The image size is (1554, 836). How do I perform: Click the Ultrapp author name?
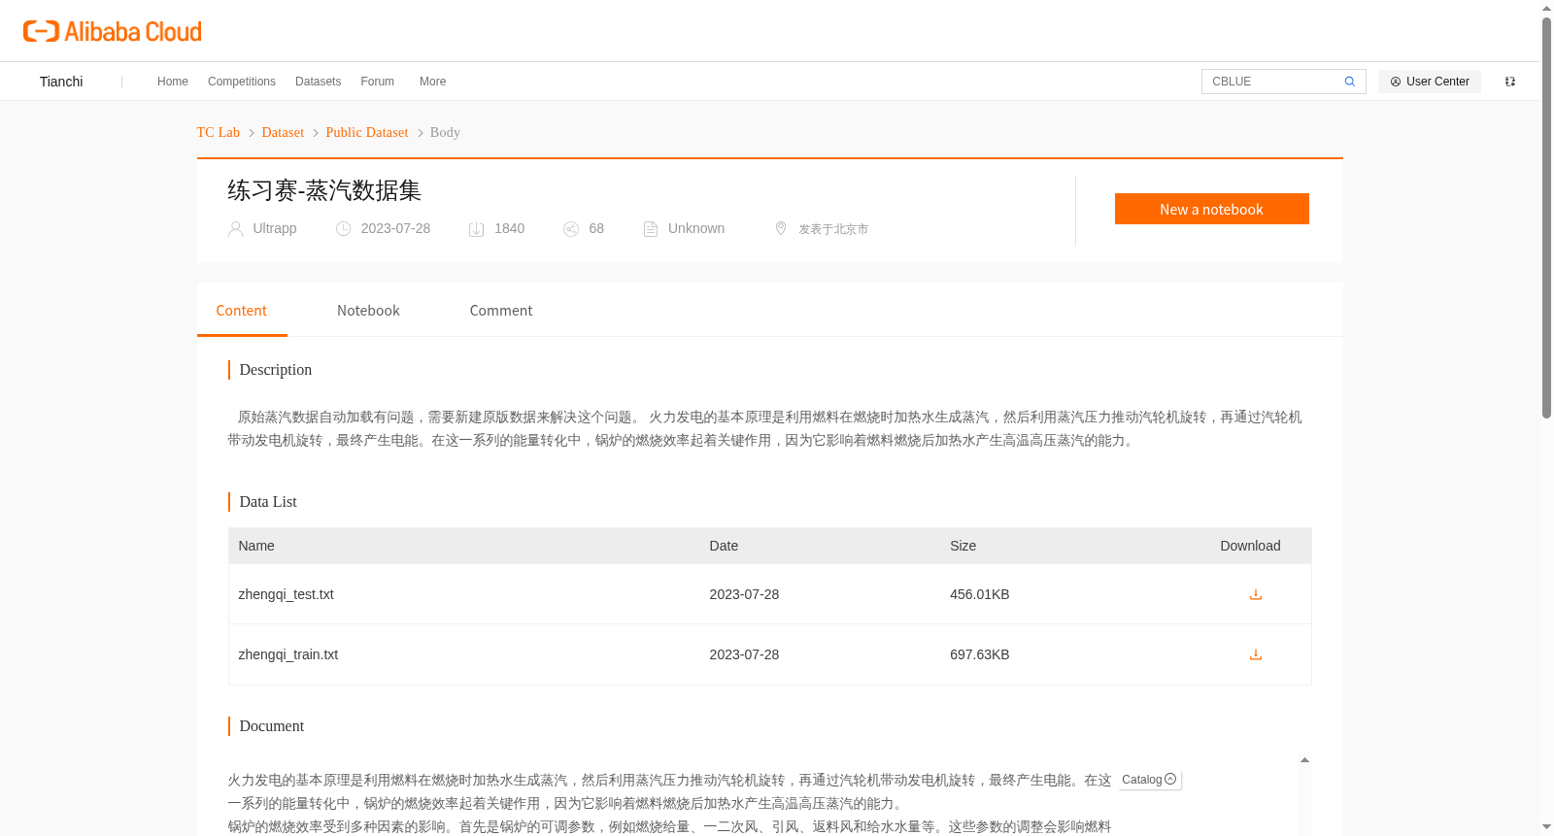[275, 228]
